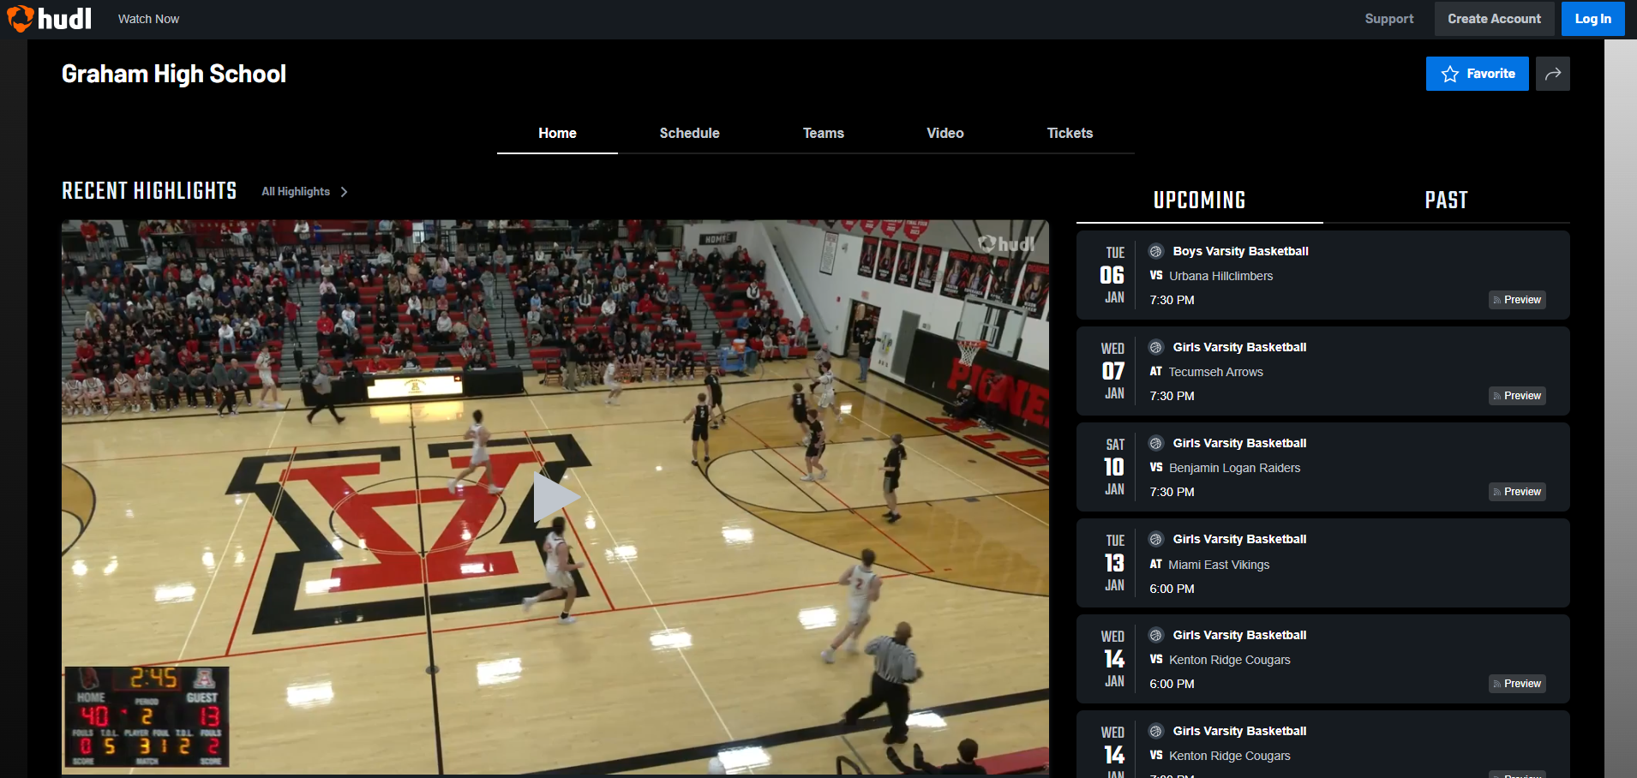Click the Tue 06 Jan date block

coord(1113,275)
